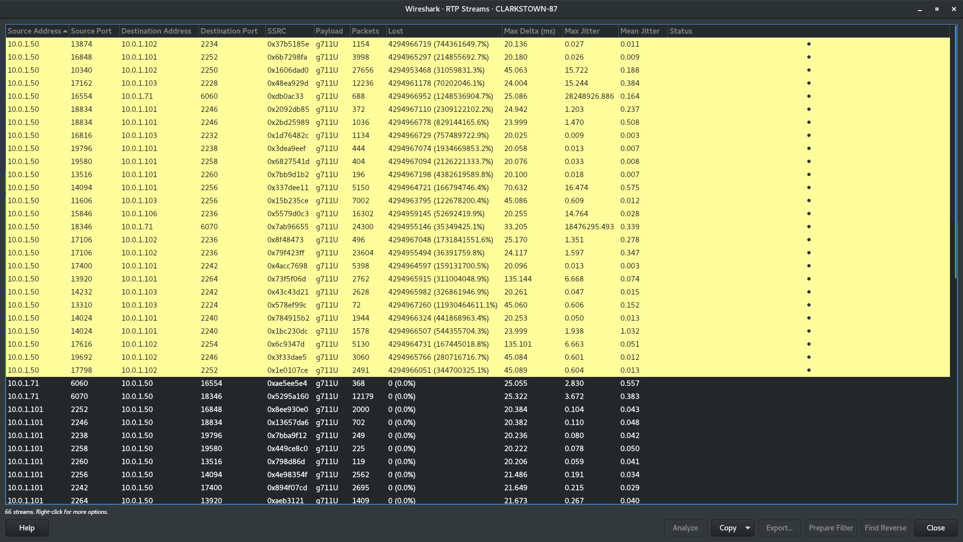Viewport: 963px width, 542px height.
Task: Expand the Copy dropdown arrow
Action: [x=748, y=528]
